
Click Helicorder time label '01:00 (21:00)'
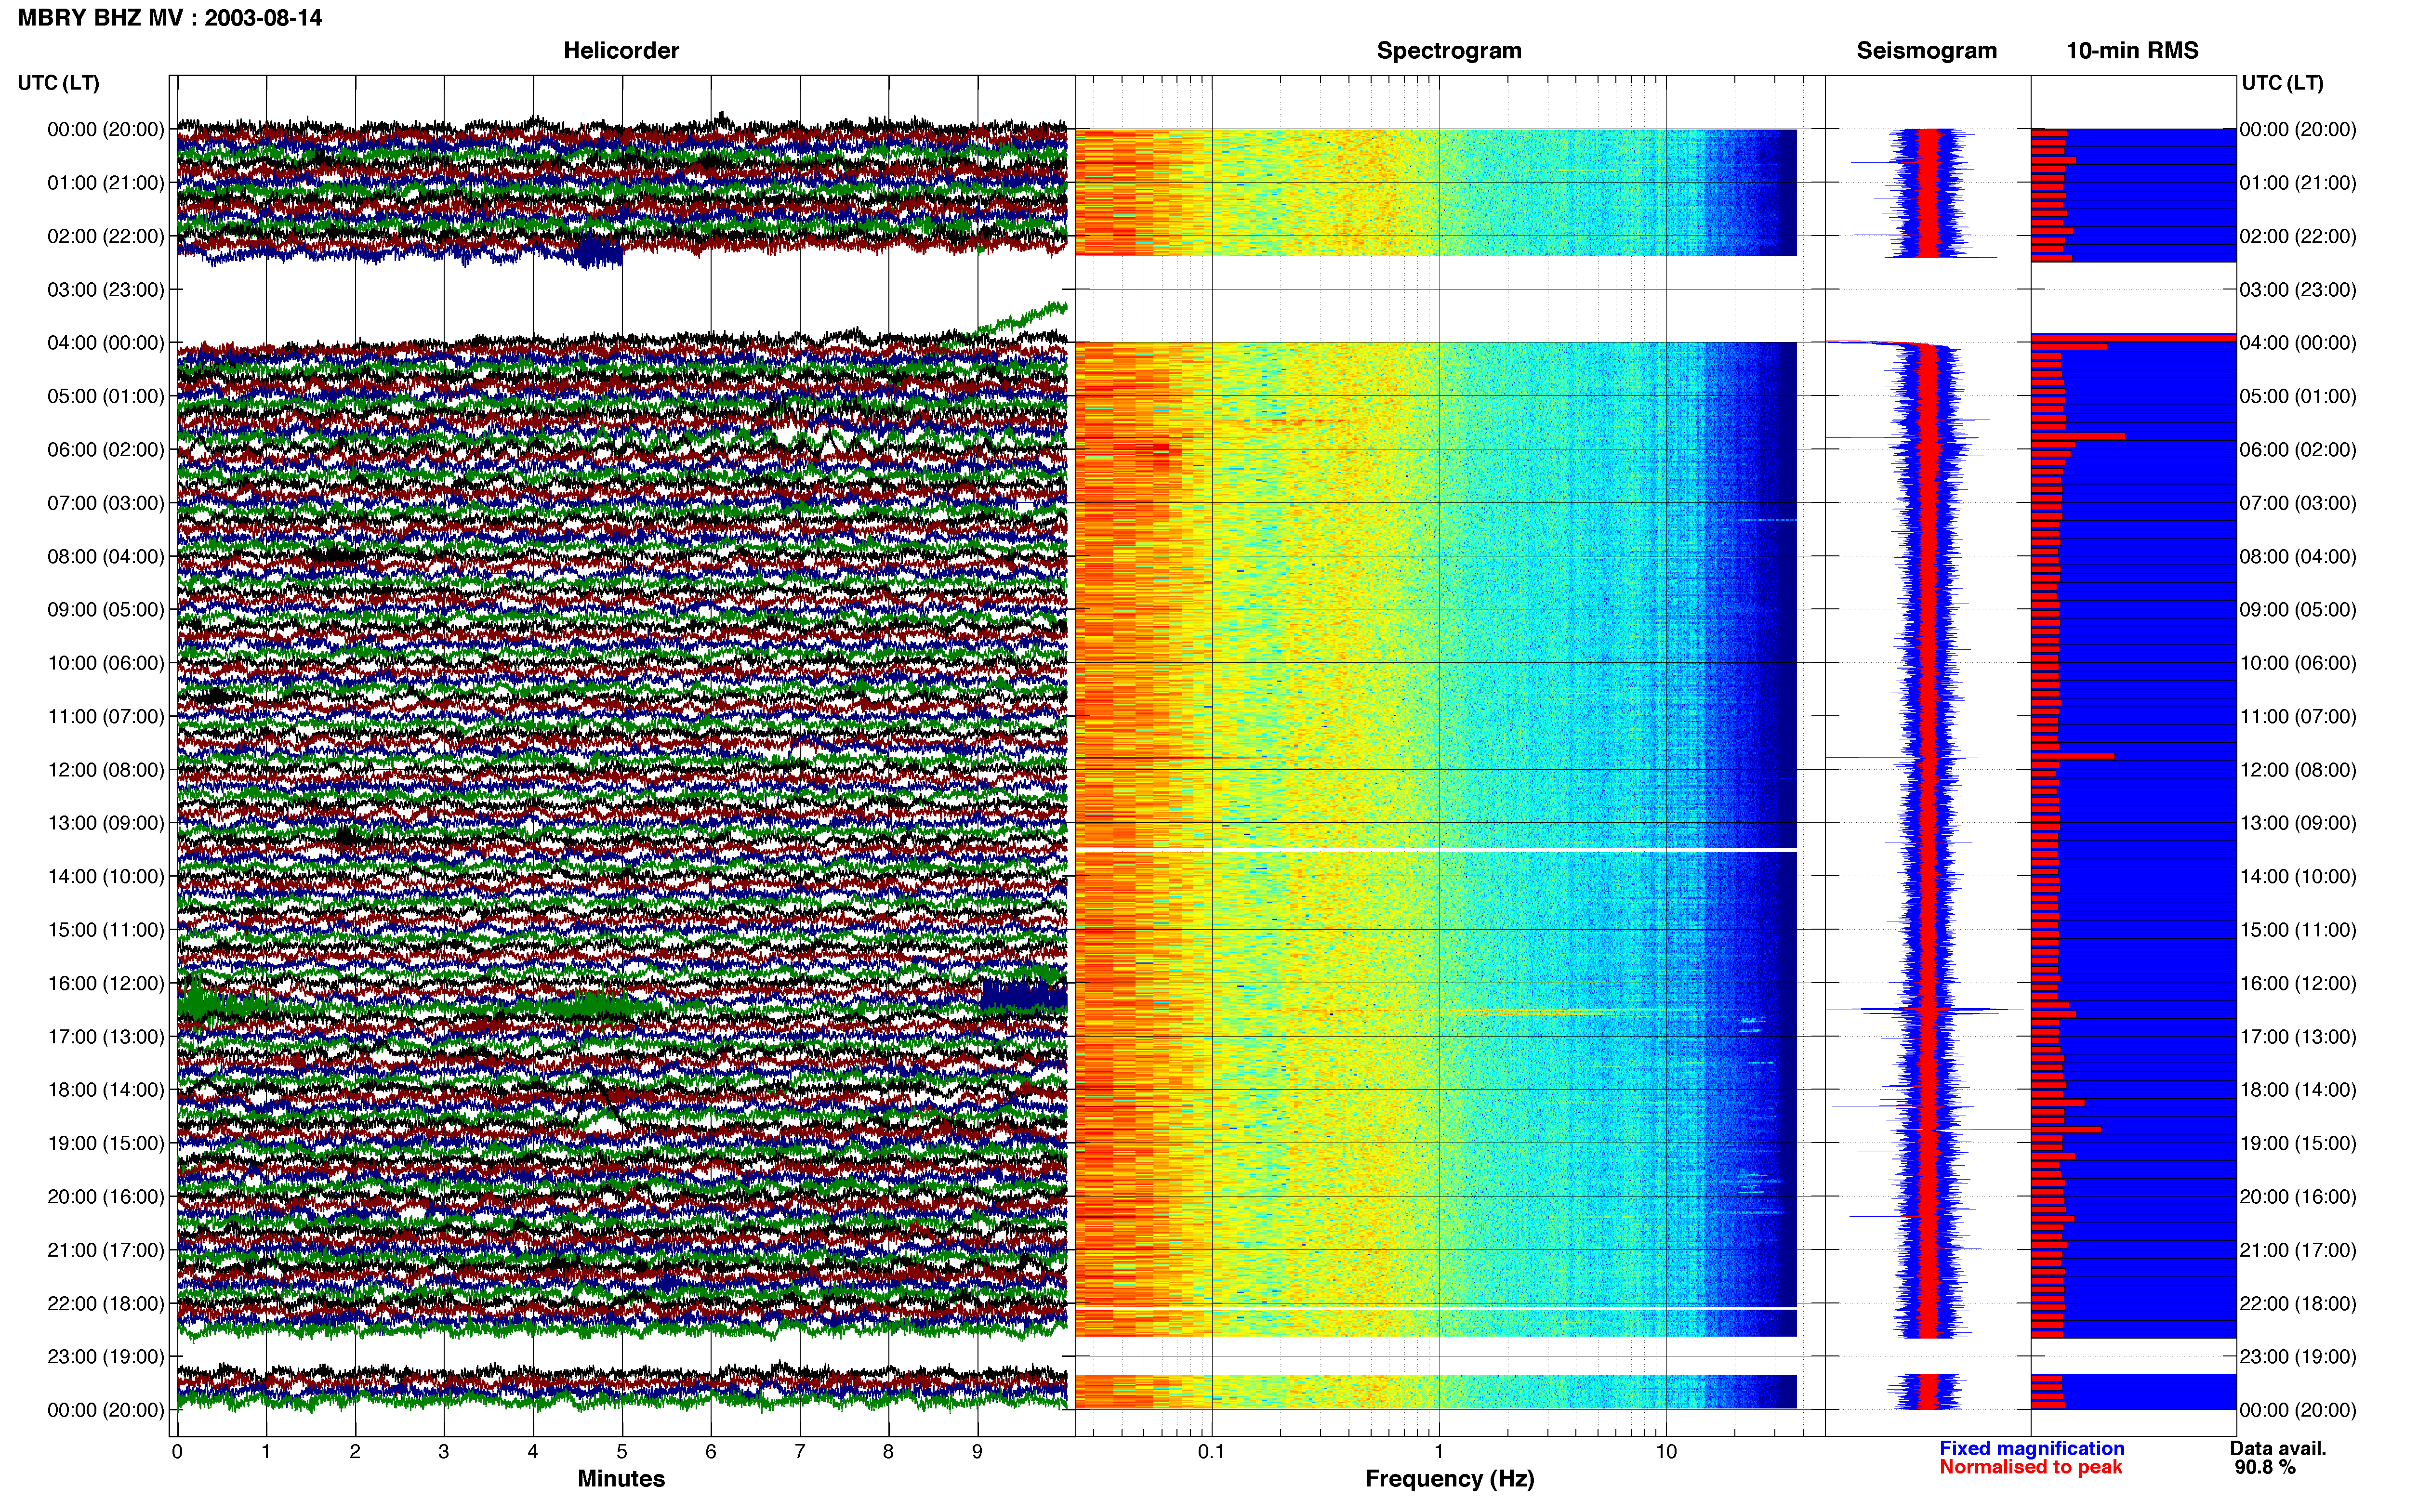coord(106,183)
